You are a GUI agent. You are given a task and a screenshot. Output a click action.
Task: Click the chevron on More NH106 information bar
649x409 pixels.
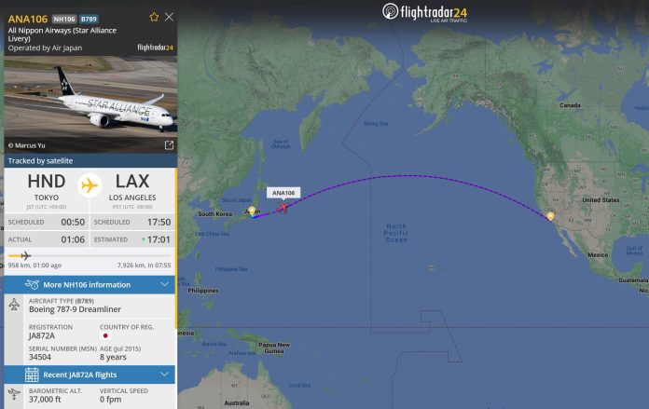coord(164,284)
